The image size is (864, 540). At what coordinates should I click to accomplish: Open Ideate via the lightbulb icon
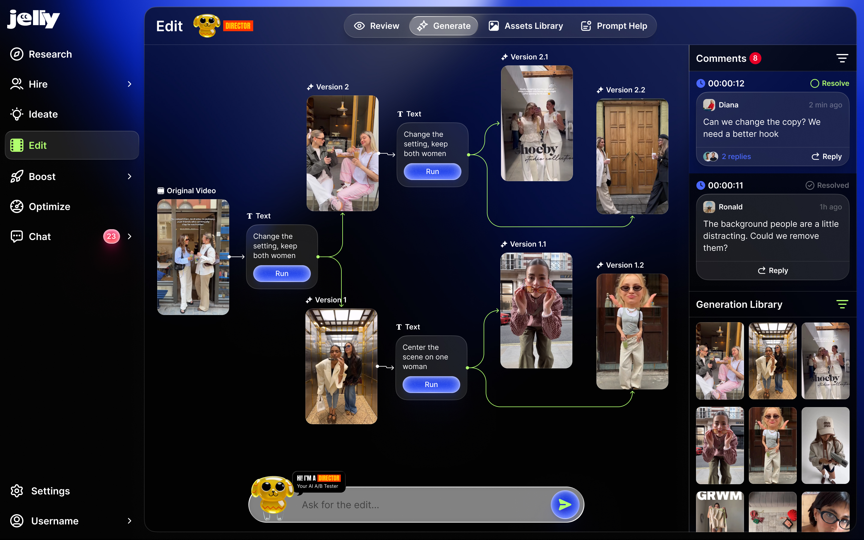click(16, 114)
